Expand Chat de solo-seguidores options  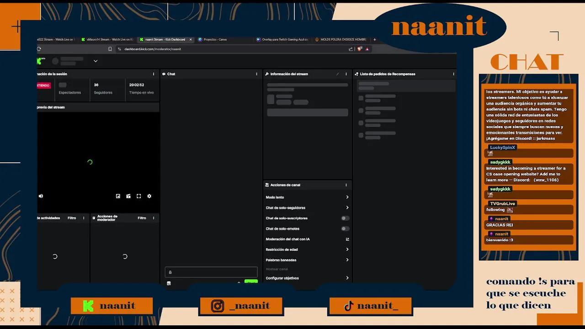(x=347, y=208)
